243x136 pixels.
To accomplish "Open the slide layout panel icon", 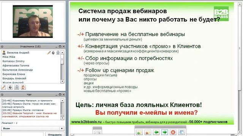I will pyautogui.click(x=181, y=132).
